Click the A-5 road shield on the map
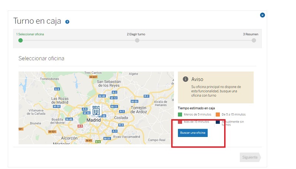Viewport: 296px width, 169px height. point(80,126)
